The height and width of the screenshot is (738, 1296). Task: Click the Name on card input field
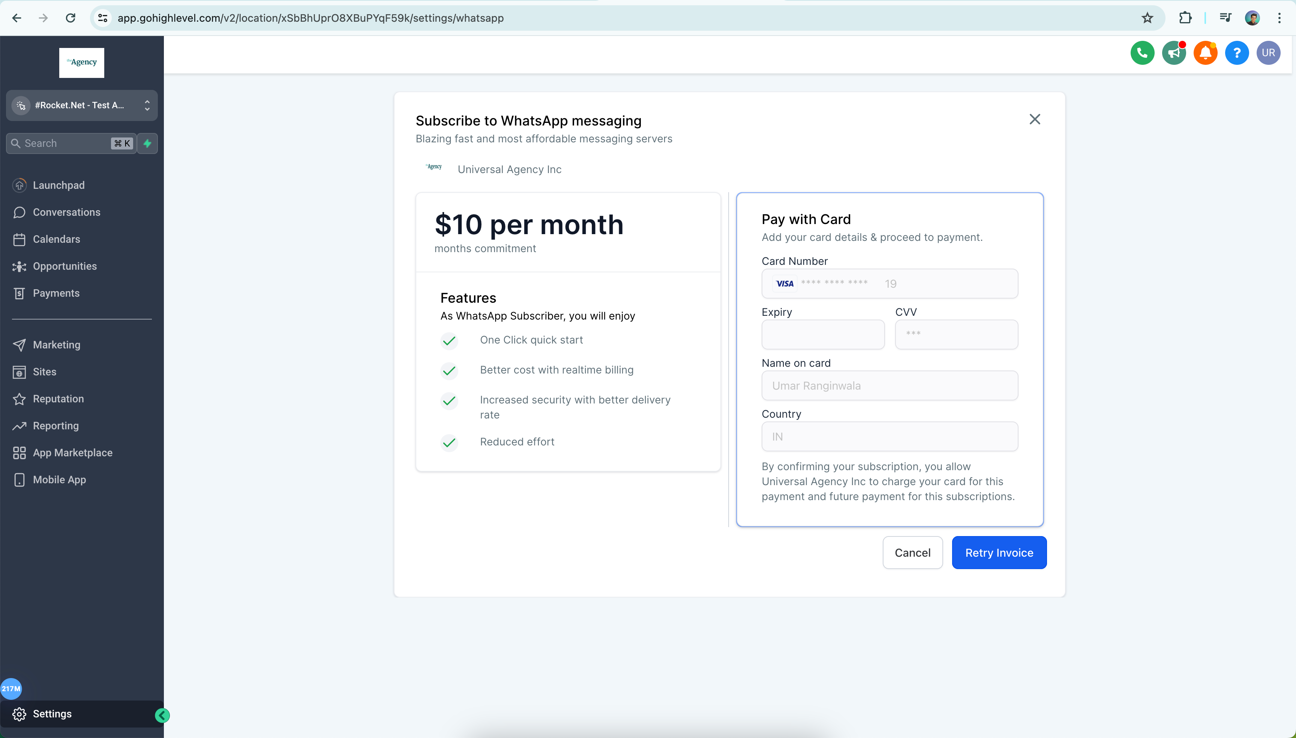[x=889, y=385]
